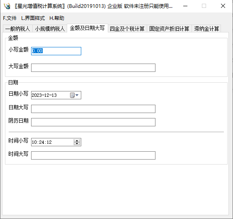Expand the date dropdown arrow

[77, 95]
